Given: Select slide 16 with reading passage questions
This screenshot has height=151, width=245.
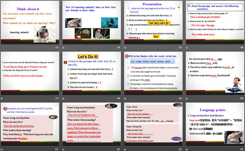Looking at the screenshot, I should pyautogui.click(x=215, y=24).
